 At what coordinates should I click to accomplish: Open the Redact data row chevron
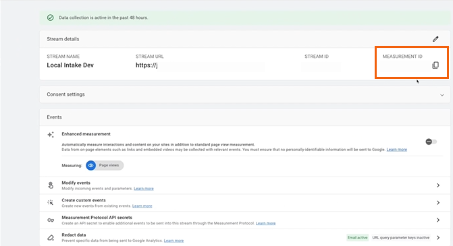pyautogui.click(x=438, y=238)
